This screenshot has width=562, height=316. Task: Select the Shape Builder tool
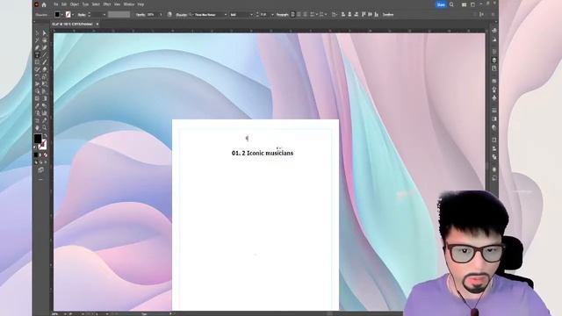click(x=37, y=91)
